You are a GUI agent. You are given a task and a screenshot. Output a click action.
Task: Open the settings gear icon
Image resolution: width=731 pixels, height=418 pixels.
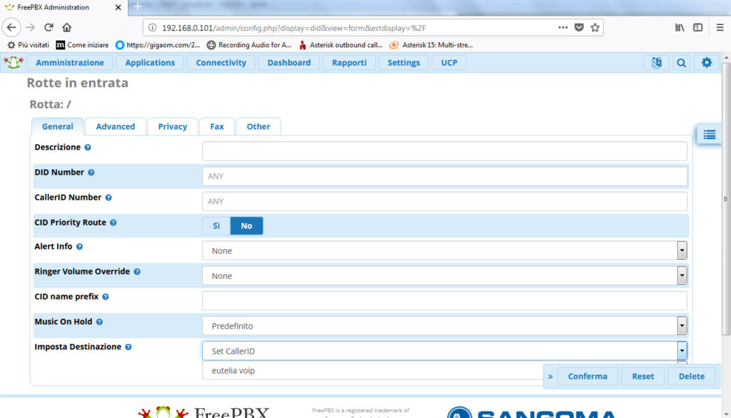pos(706,63)
